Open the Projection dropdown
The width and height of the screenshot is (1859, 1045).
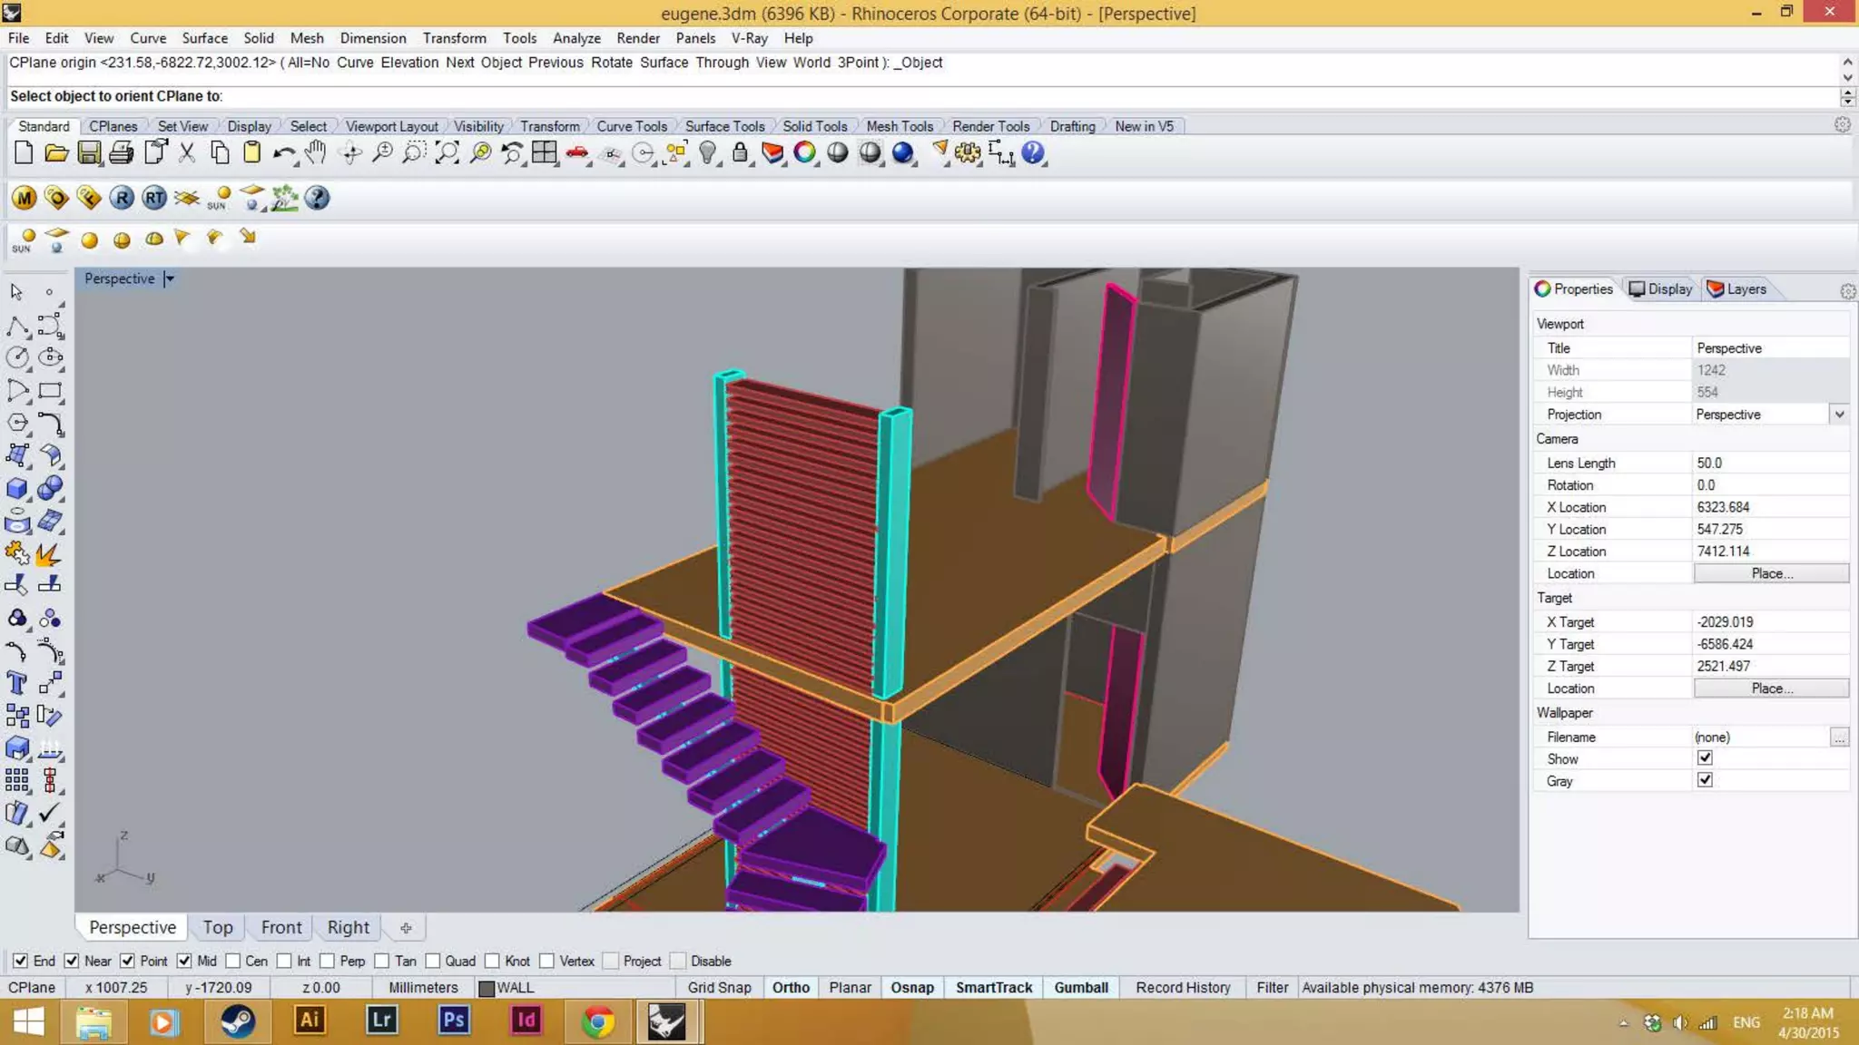tap(1839, 415)
